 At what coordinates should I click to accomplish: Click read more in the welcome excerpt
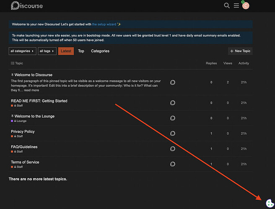click(x=31, y=90)
